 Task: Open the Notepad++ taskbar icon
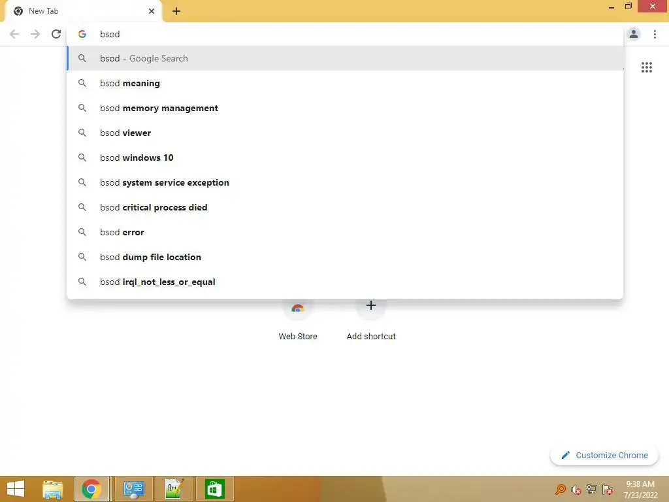tap(174, 489)
